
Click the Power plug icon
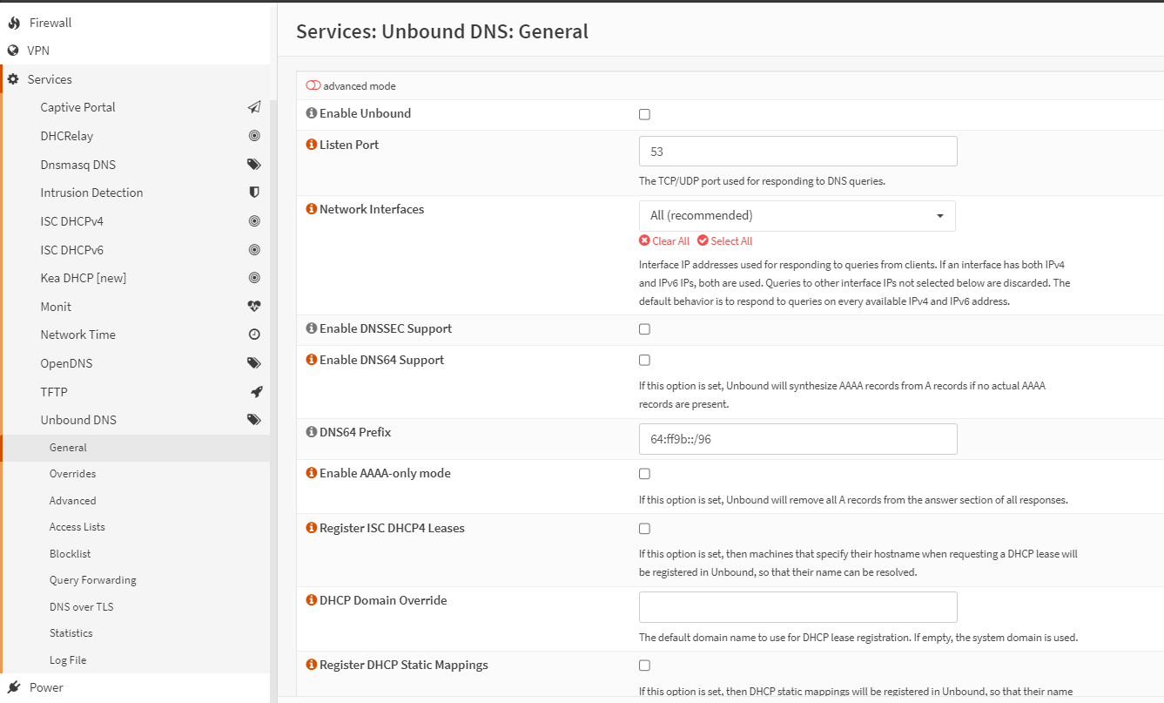click(13, 687)
